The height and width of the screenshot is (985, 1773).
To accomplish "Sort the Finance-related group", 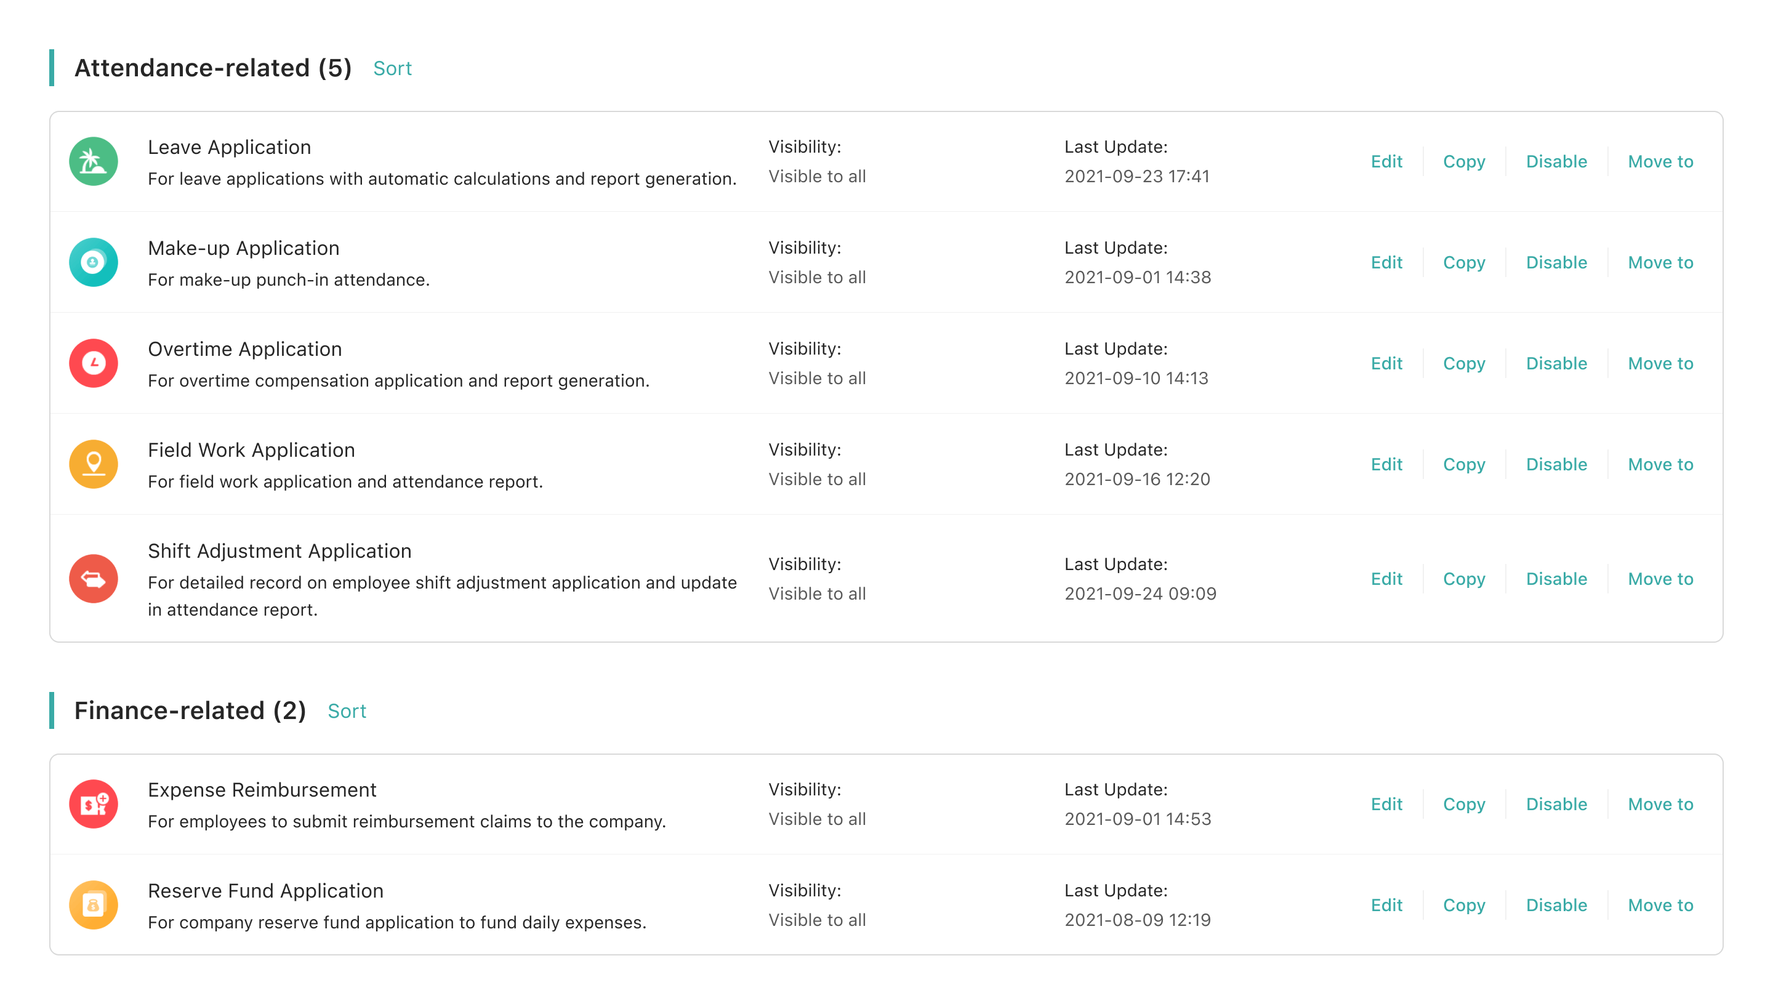I will click(347, 711).
